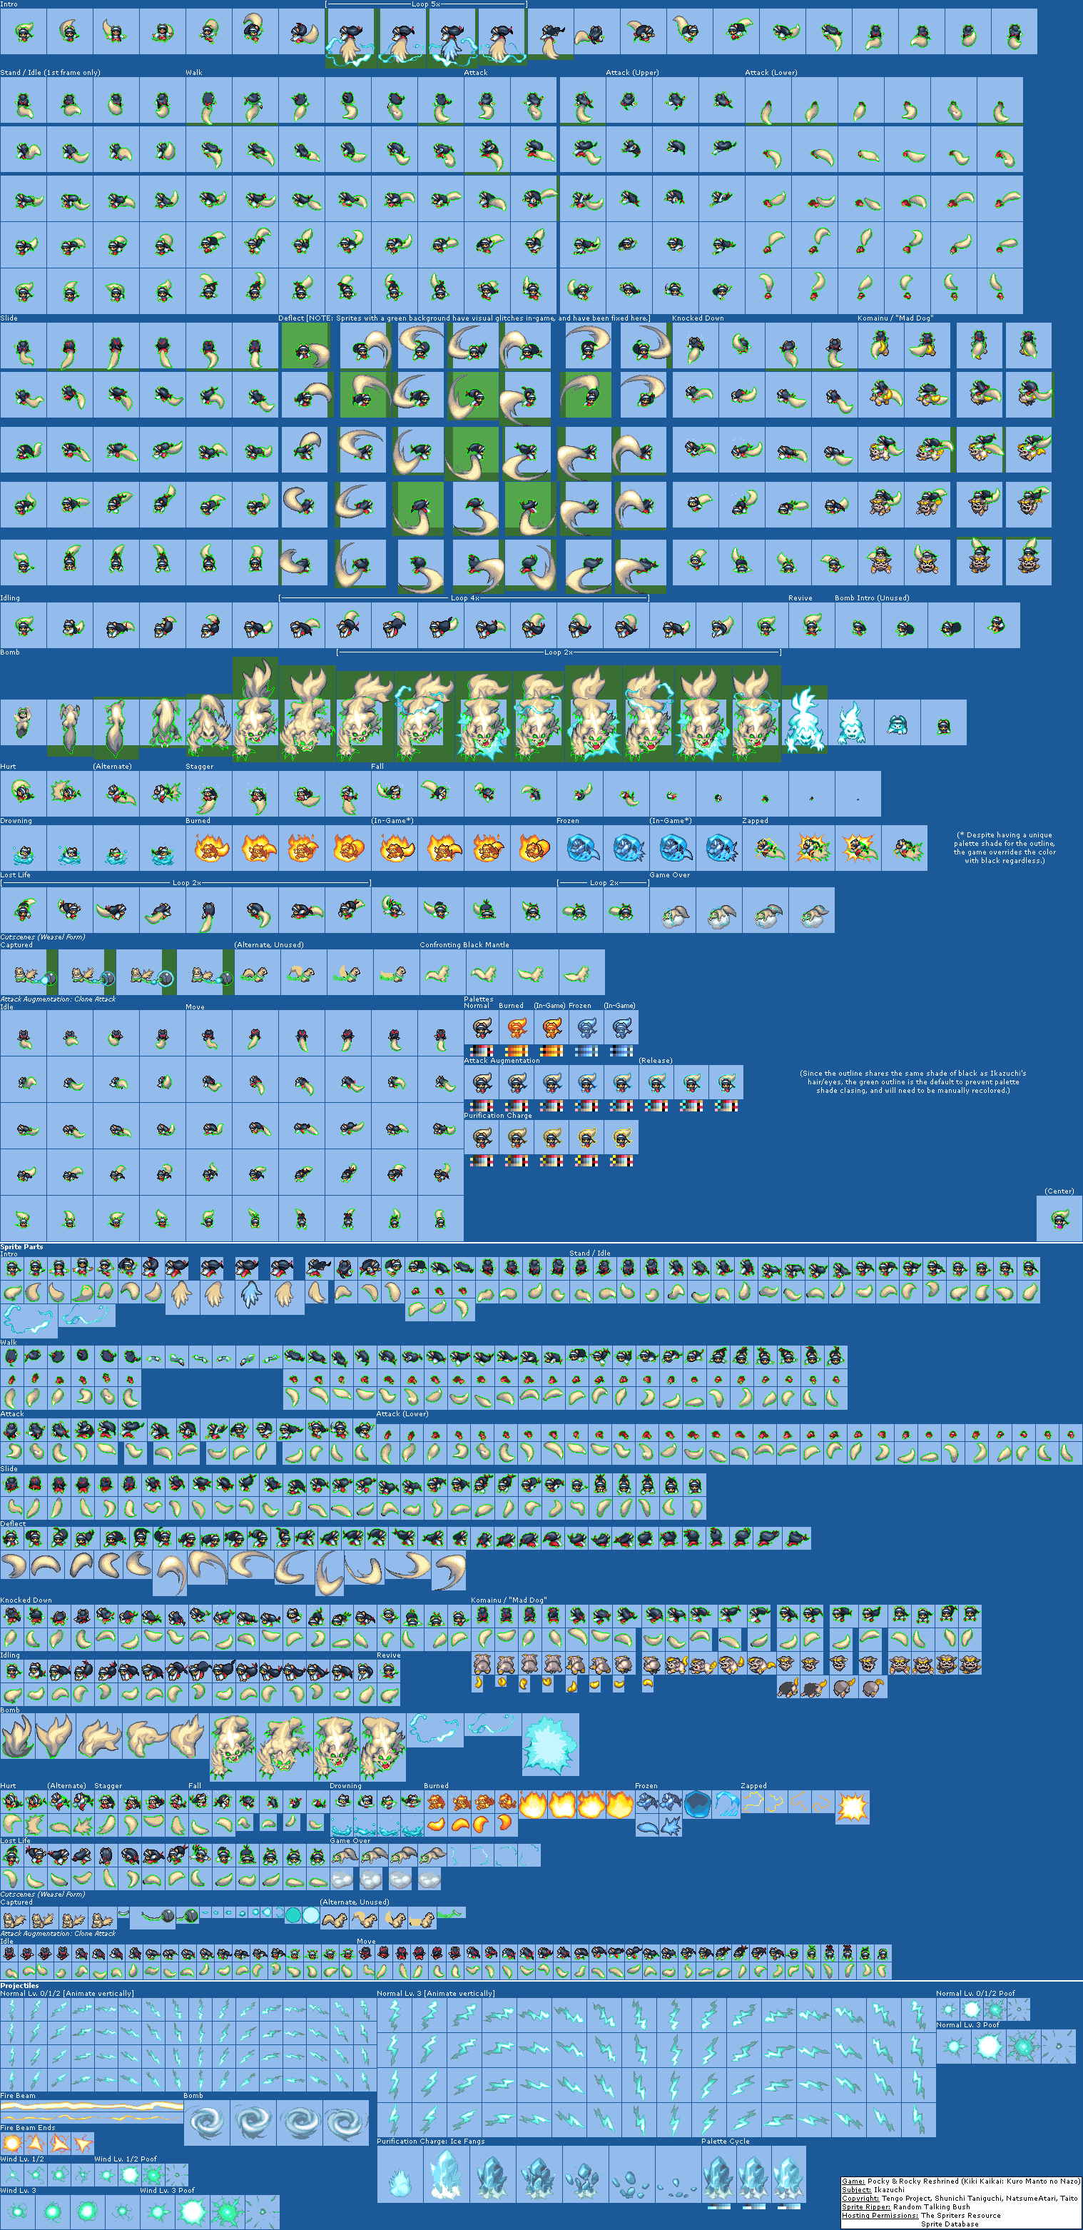Viewport: 1083px width, 2230px height.
Task: Click the 'Projectiles' heading
Action: [x=20, y=1986]
